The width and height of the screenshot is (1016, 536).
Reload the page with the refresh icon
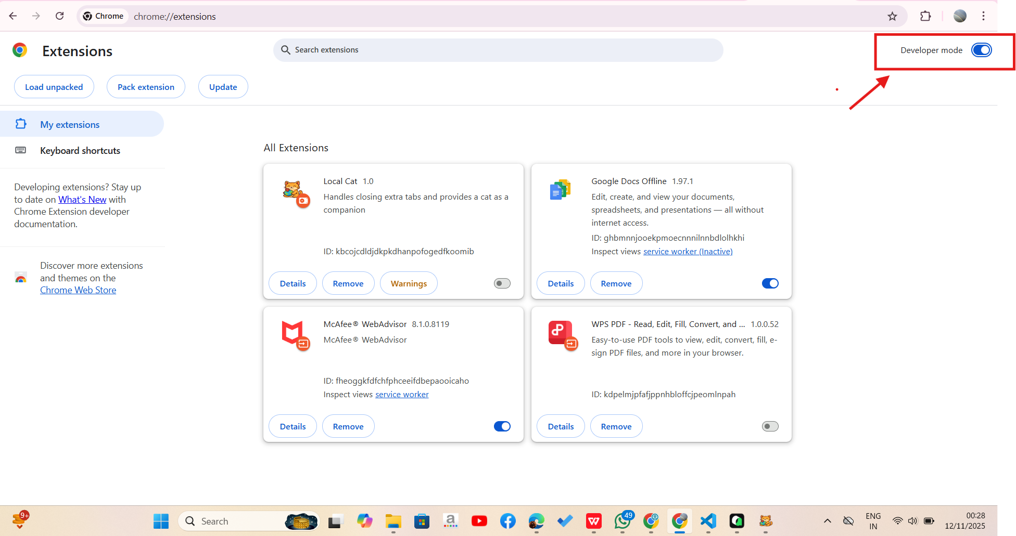[60, 16]
